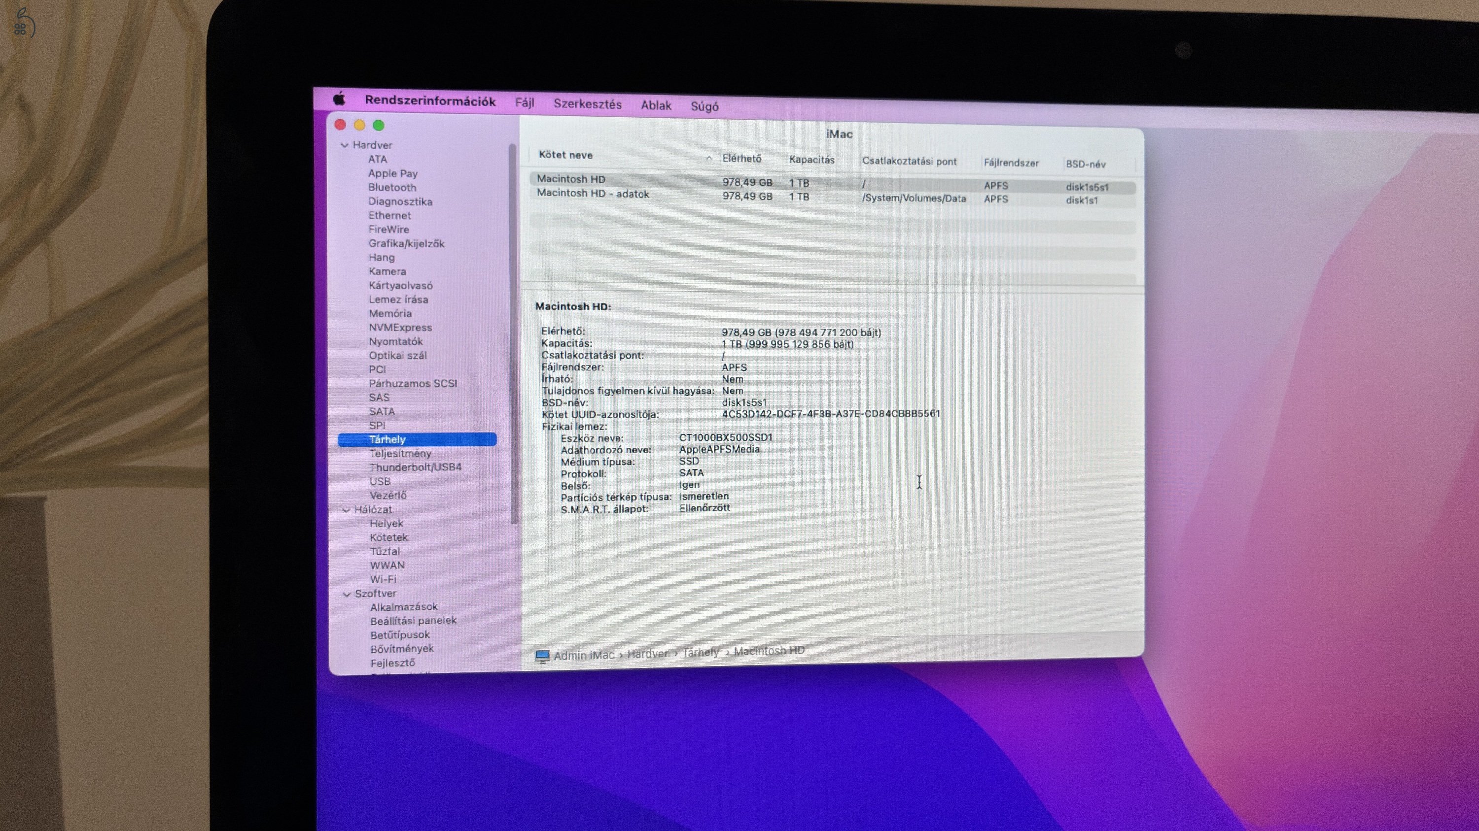Open the Rendszerinformációk menu
This screenshot has height=831, width=1479.
(430, 101)
